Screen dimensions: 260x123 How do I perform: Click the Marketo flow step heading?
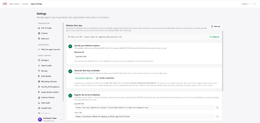tap(74, 26)
